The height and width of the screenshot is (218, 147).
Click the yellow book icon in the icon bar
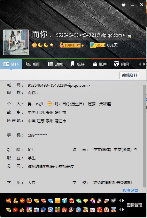(x=58, y=201)
